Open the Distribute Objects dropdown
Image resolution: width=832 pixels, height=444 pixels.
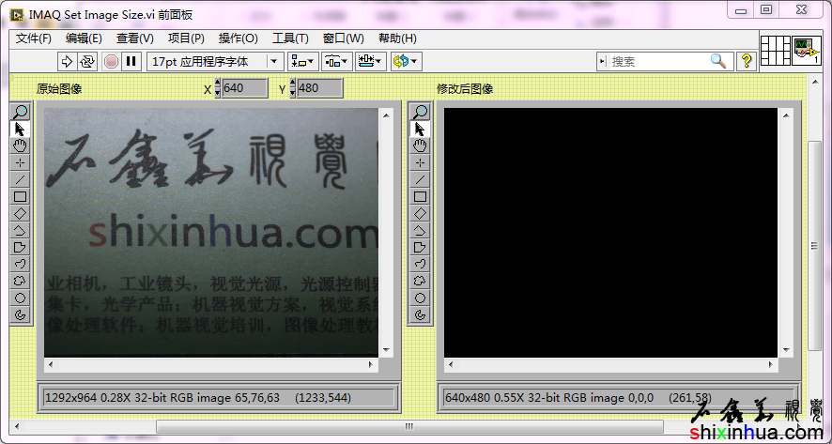tap(336, 61)
